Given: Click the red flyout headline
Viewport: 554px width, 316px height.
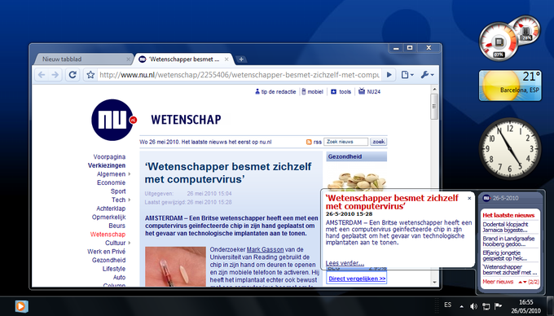Looking at the screenshot, I should tap(392, 202).
